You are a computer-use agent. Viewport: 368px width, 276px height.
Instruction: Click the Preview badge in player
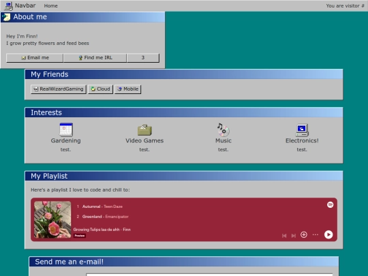(80, 236)
